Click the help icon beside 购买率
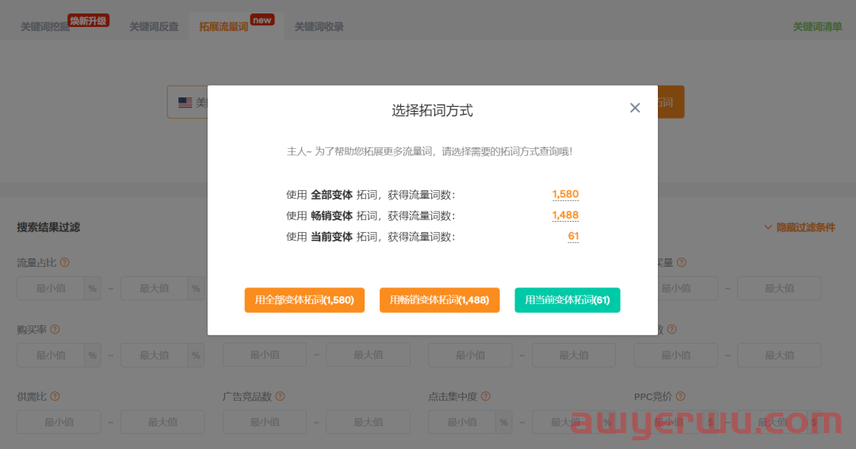 [x=55, y=329]
